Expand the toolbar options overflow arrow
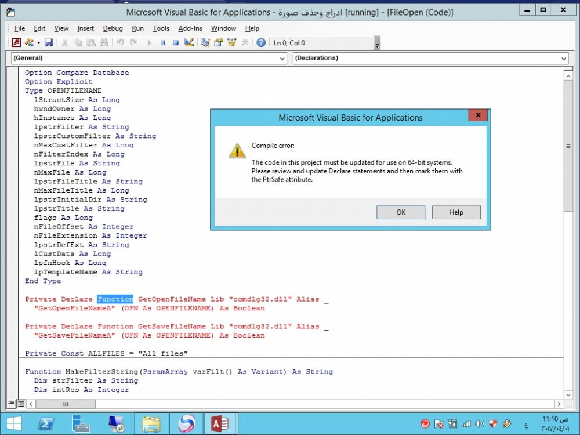This screenshot has width=580, height=435. click(x=378, y=43)
